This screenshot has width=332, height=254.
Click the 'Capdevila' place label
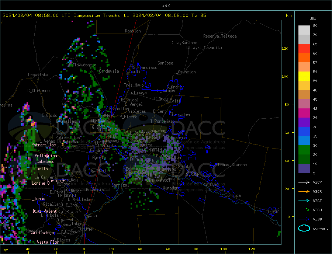click(109, 71)
